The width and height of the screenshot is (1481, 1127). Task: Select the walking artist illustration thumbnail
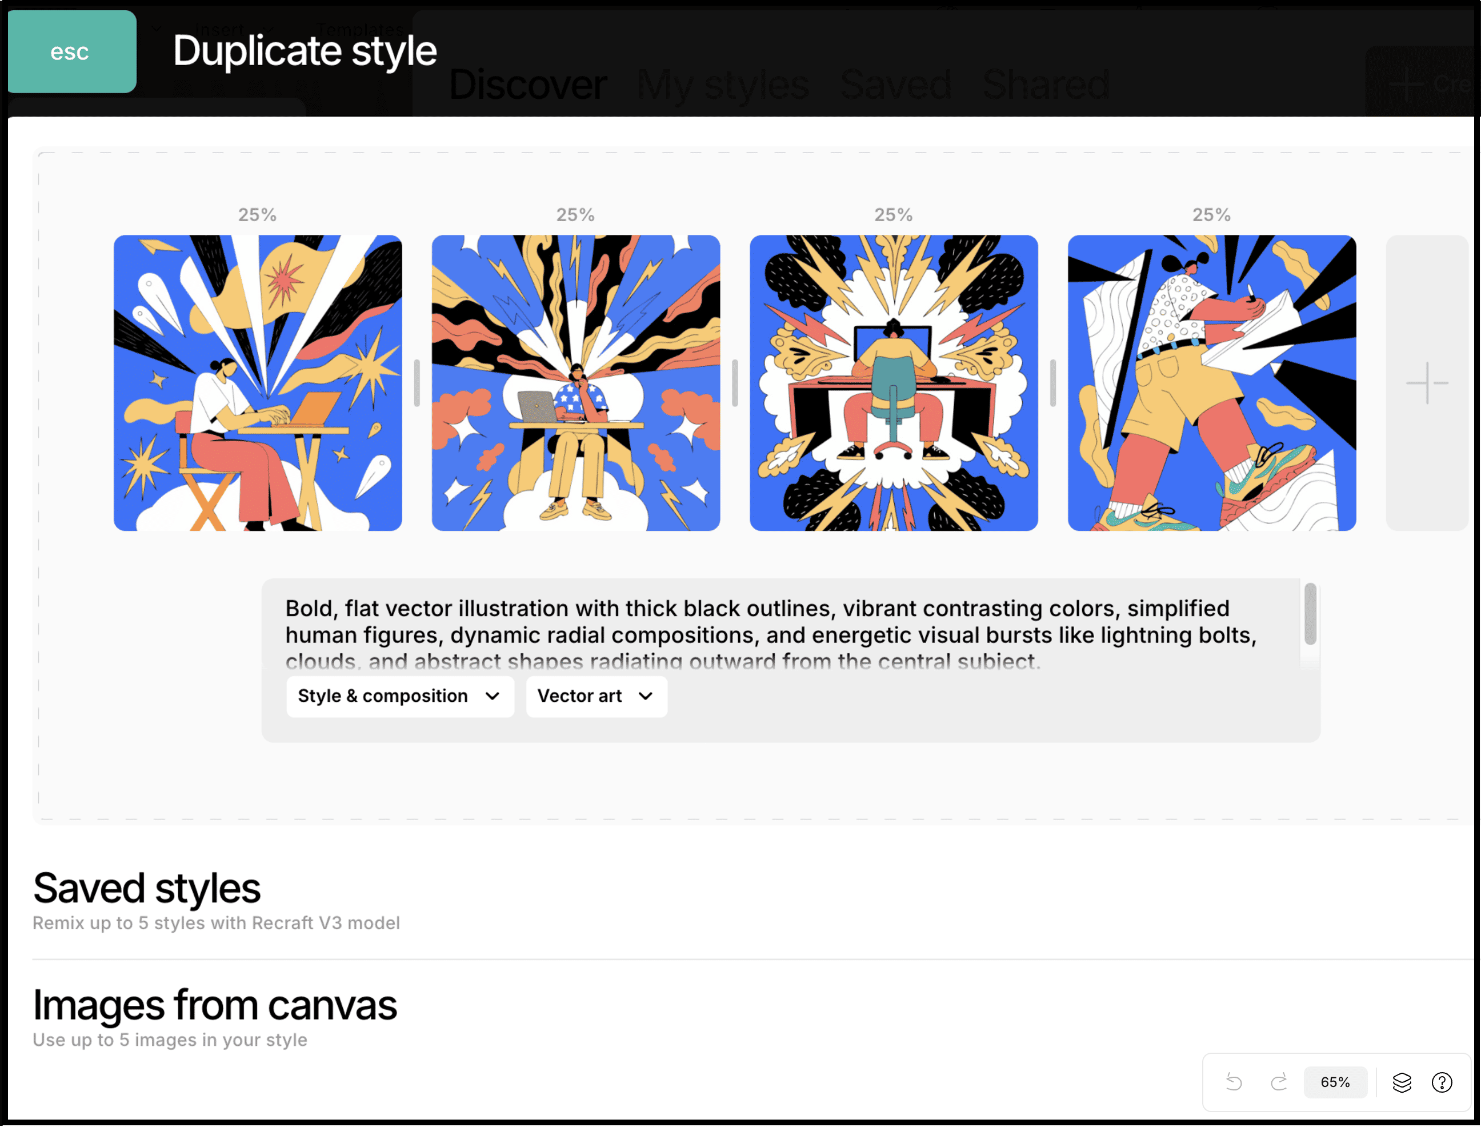1211,383
